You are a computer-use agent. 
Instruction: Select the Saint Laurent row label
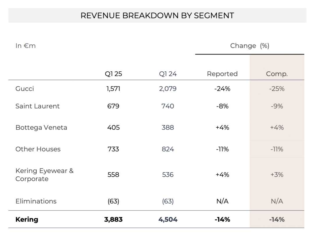pos(38,106)
